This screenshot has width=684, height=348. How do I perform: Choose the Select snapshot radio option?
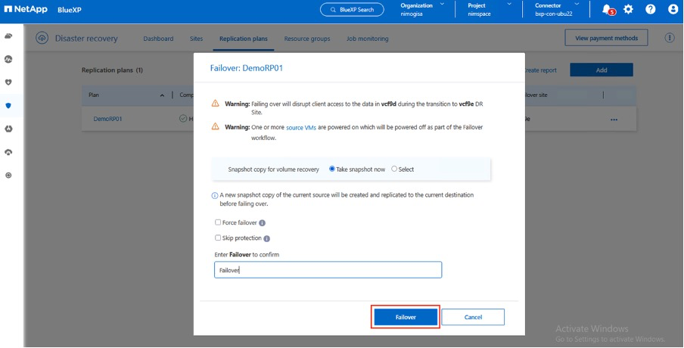tap(394, 169)
